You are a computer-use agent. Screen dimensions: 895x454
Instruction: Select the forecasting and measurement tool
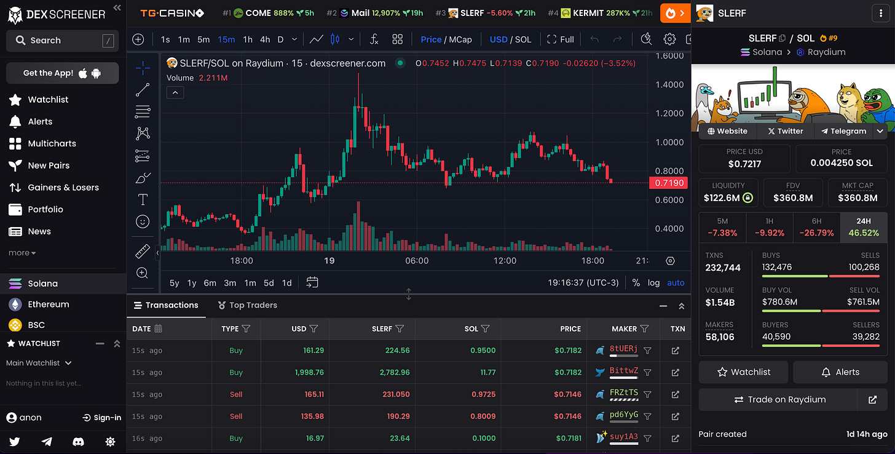coord(143,156)
